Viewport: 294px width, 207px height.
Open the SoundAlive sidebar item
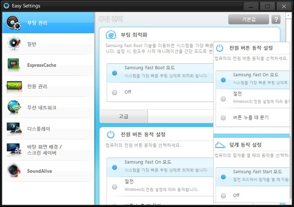pos(48,171)
